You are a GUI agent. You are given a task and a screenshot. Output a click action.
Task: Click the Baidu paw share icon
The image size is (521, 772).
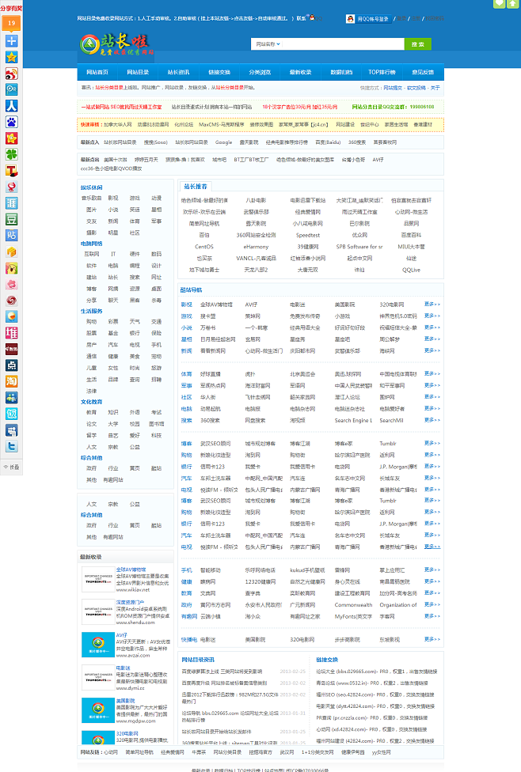point(11,122)
